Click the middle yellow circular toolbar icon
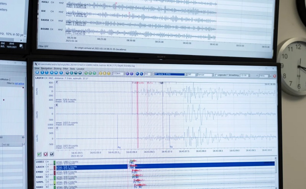306x189 pixels. 104,73
